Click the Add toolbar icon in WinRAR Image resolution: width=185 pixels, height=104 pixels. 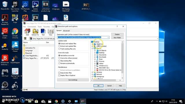click(27, 32)
